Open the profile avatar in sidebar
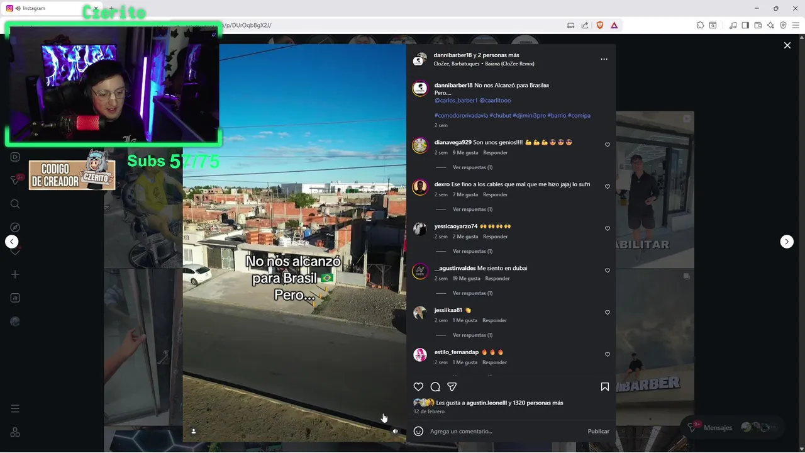Viewport: 805px width, 453px height. coord(15,322)
